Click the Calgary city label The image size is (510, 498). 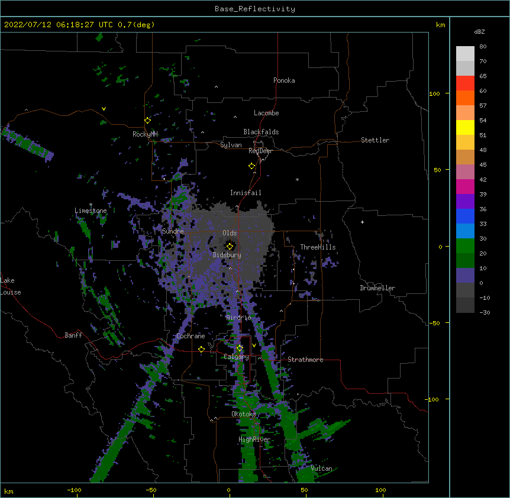[236, 357]
